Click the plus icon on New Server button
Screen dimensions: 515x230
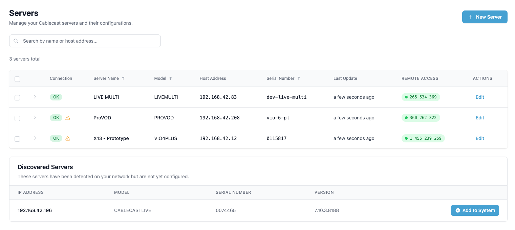470,17
